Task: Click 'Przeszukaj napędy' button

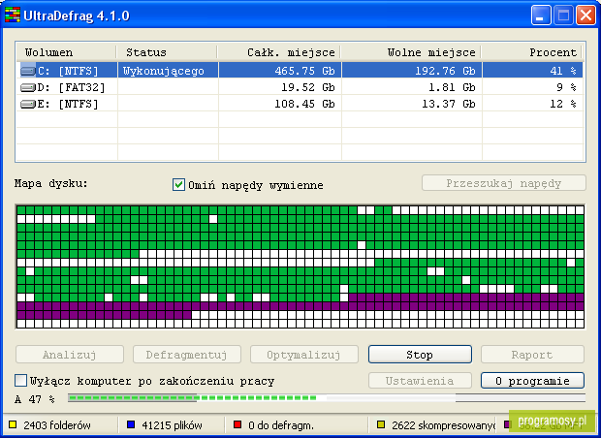Action: pos(504,183)
